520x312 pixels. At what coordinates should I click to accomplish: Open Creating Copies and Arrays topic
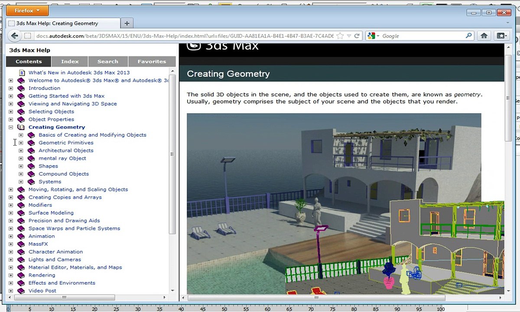[65, 197]
